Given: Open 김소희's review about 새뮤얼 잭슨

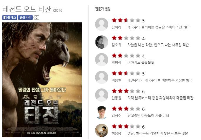Looking at the screenshot, I should pyautogui.click(x=158, y=45).
